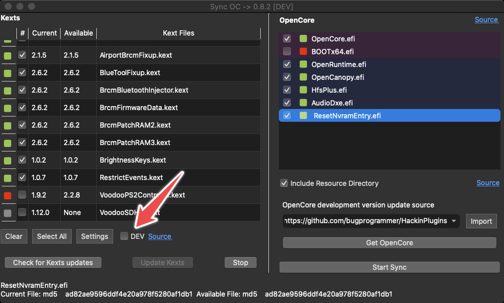
Task: Click the Stop button
Action: click(x=240, y=263)
